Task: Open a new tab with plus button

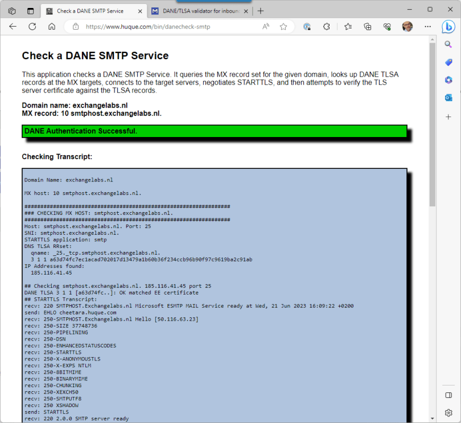Action: pyautogui.click(x=261, y=11)
